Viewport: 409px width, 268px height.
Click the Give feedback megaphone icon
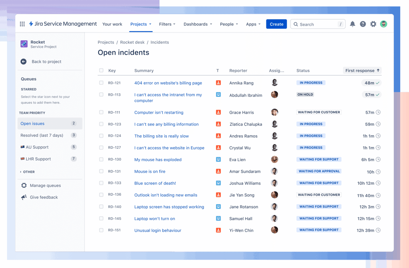24,197
